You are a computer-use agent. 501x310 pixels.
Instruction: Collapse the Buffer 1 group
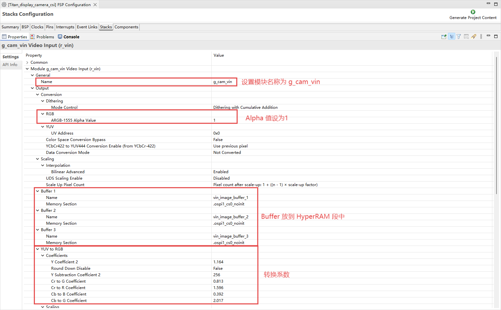[38, 191]
